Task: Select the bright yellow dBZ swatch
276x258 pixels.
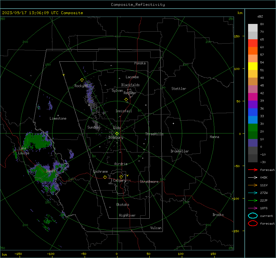Action: click(253, 66)
